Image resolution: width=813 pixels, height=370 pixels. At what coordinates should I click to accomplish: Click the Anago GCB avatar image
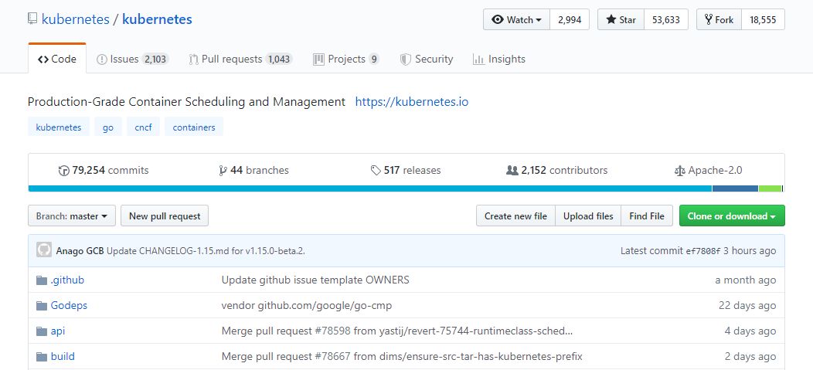(x=44, y=250)
